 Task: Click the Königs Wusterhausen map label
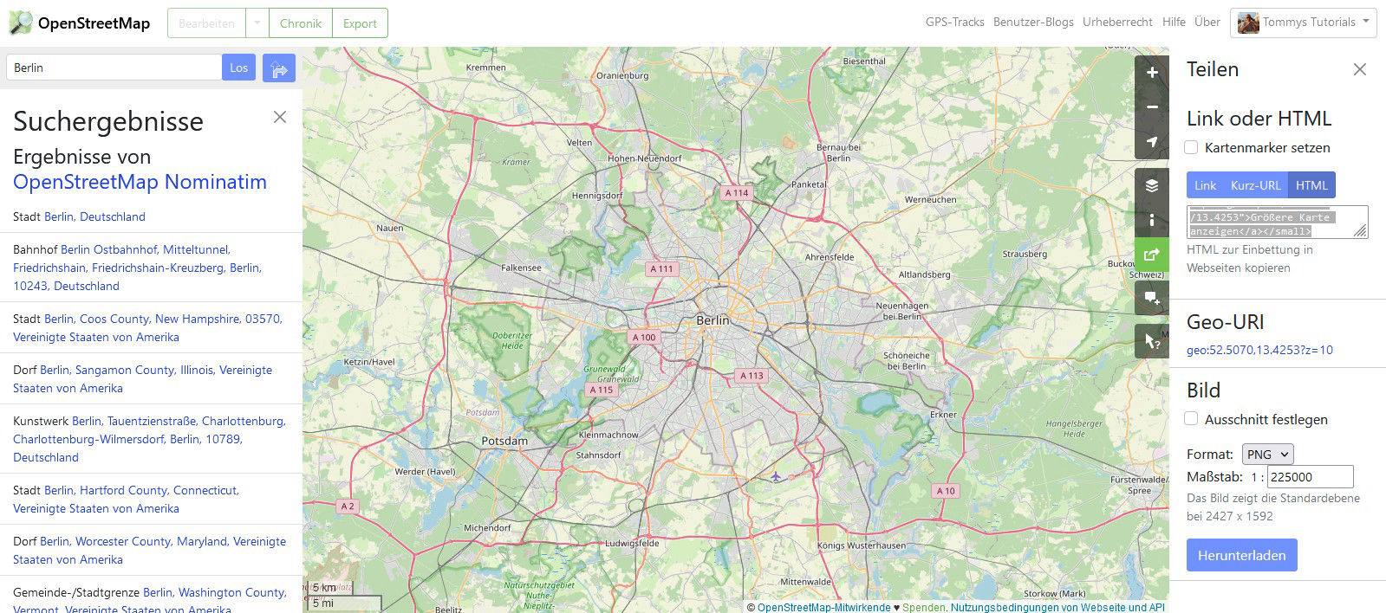[862, 545]
